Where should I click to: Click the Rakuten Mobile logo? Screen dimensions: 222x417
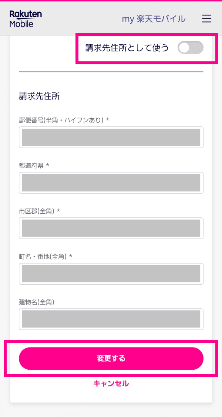pos(26,19)
